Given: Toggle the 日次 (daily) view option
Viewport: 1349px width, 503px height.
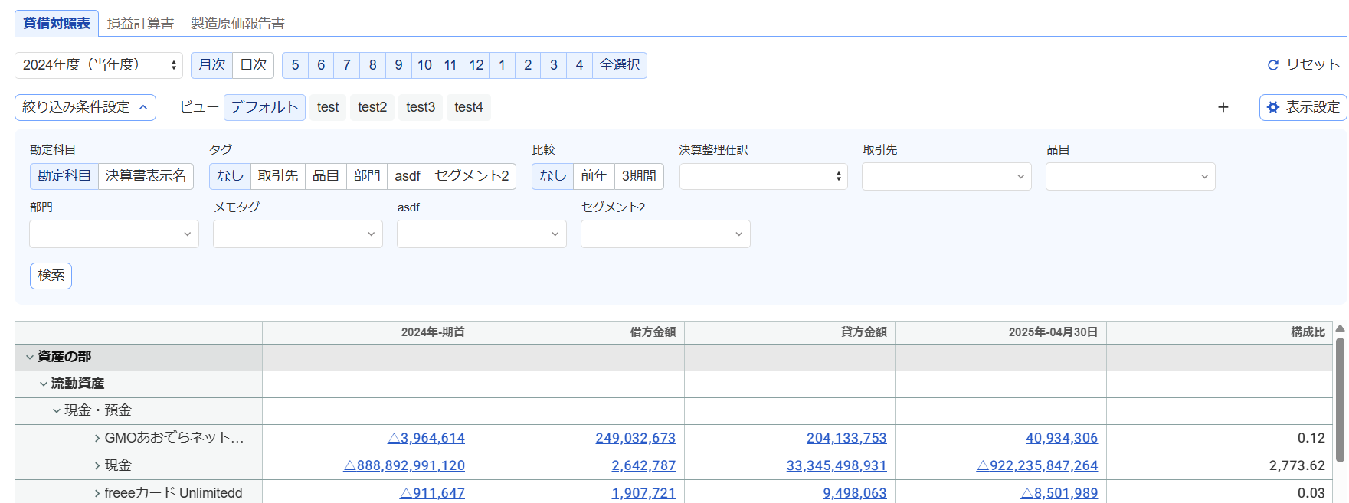Looking at the screenshot, I should click(x=254, y=65).
